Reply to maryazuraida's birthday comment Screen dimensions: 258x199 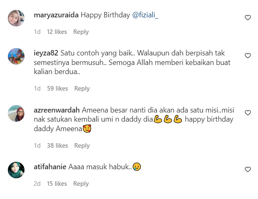pyautogui.click(x=81, y=32)
